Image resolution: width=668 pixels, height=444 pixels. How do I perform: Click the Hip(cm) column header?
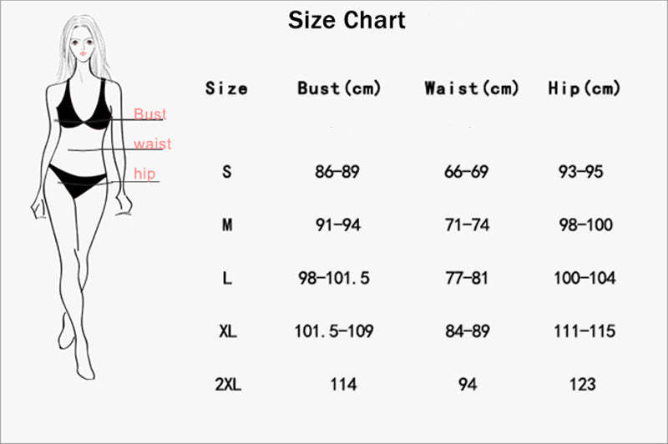(x=584, y=88)
